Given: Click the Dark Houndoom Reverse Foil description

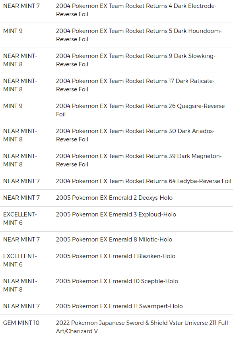Looking at the screenshot, I should point(139,35).
